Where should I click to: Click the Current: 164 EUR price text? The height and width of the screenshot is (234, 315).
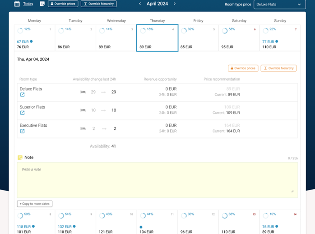[226, 131]
